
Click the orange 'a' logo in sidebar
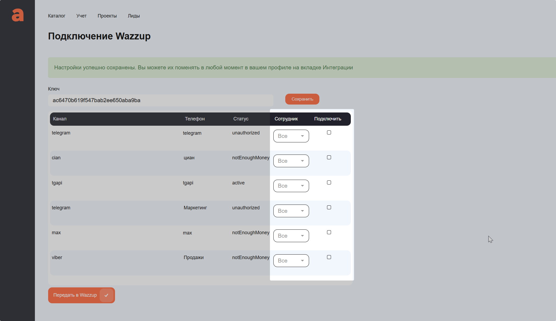pos(18,15)
